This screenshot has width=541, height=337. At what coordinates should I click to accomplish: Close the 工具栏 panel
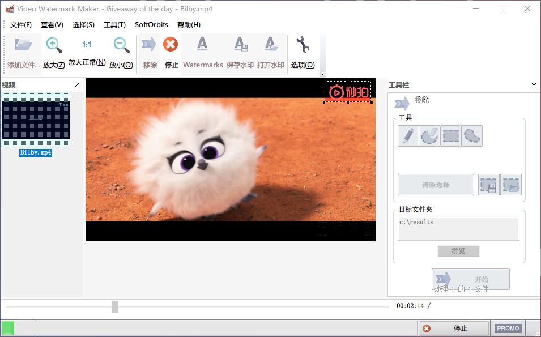(534, 85)
